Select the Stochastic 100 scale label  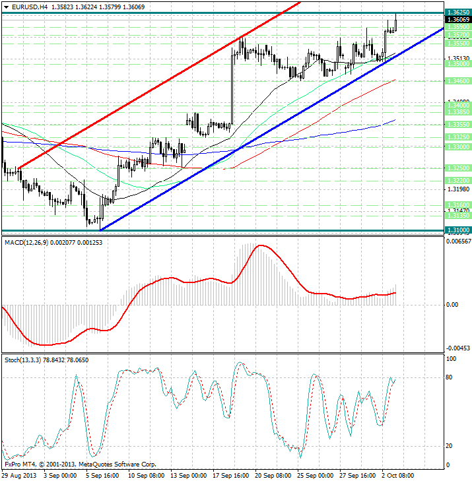(451, 359)
